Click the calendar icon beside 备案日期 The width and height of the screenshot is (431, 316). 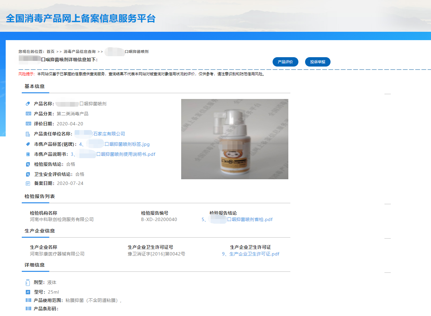28,184
